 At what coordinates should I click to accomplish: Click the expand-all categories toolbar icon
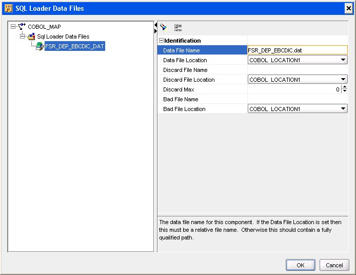[x=178, y=27]
